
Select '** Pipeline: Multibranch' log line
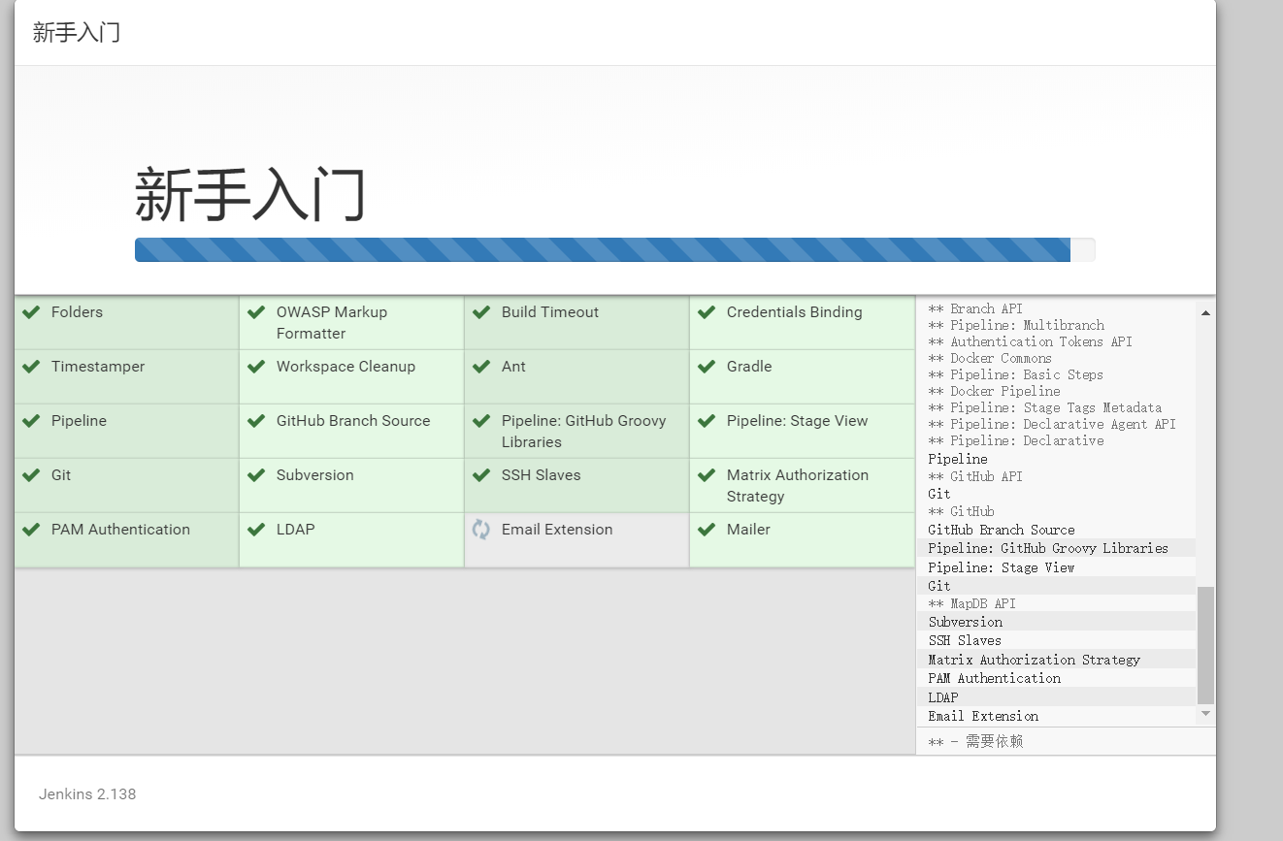pos(1016,325)
